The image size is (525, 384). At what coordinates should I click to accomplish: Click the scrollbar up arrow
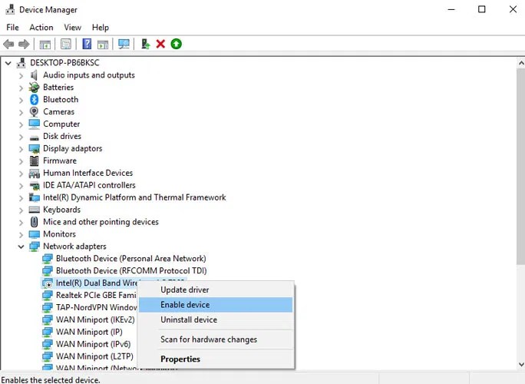pos(521,63)
